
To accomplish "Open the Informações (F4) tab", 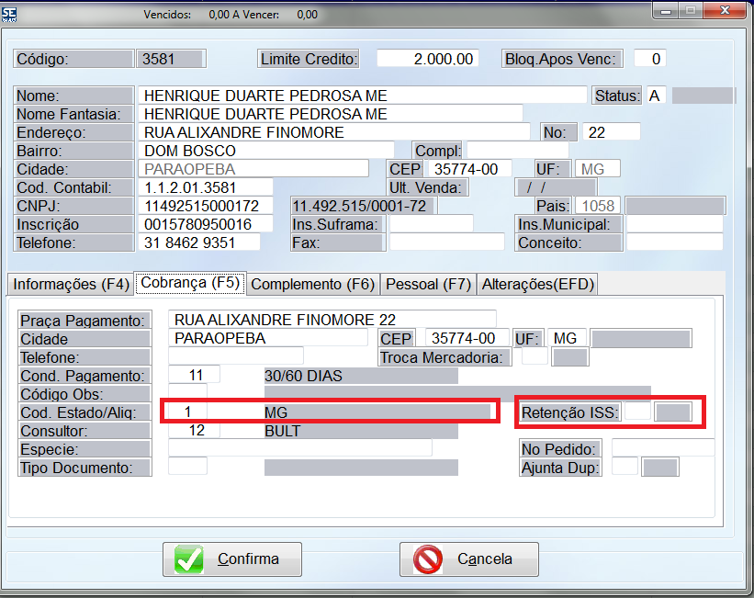I will [71, 285].
